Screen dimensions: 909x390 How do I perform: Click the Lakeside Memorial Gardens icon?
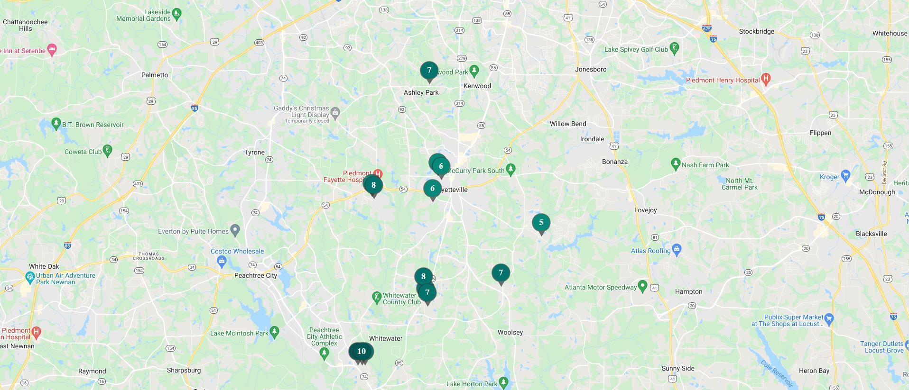click(x=176, y=13)
